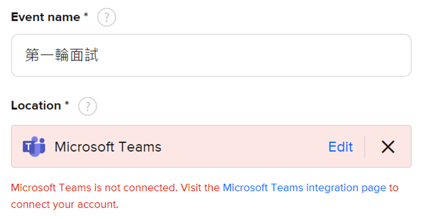Click empty space inside Event name box

click(x=250, y=55)
